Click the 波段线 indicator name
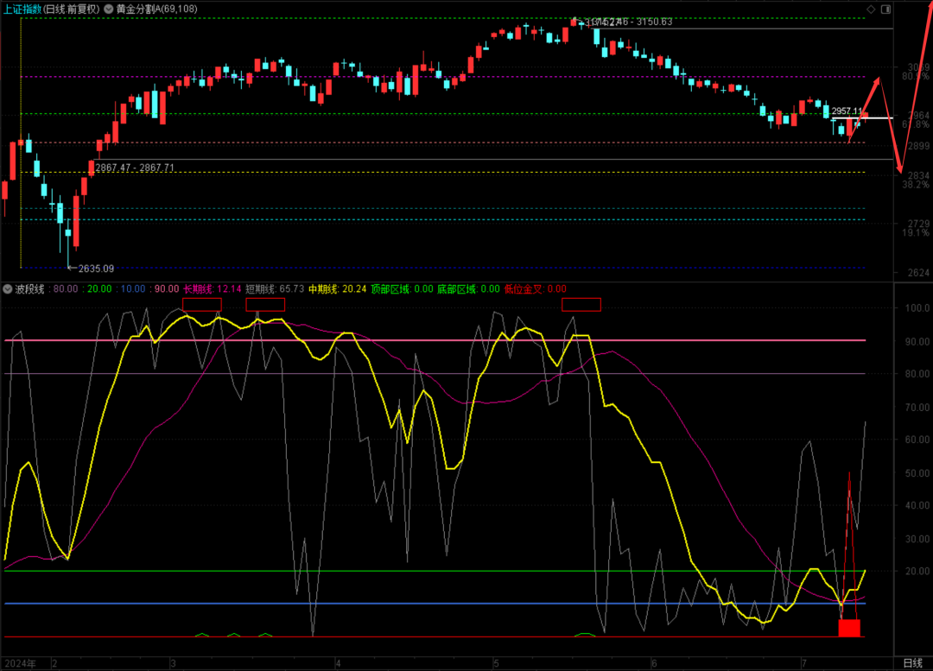This screenshot has width=933, height=671. [x=30, y=288]
